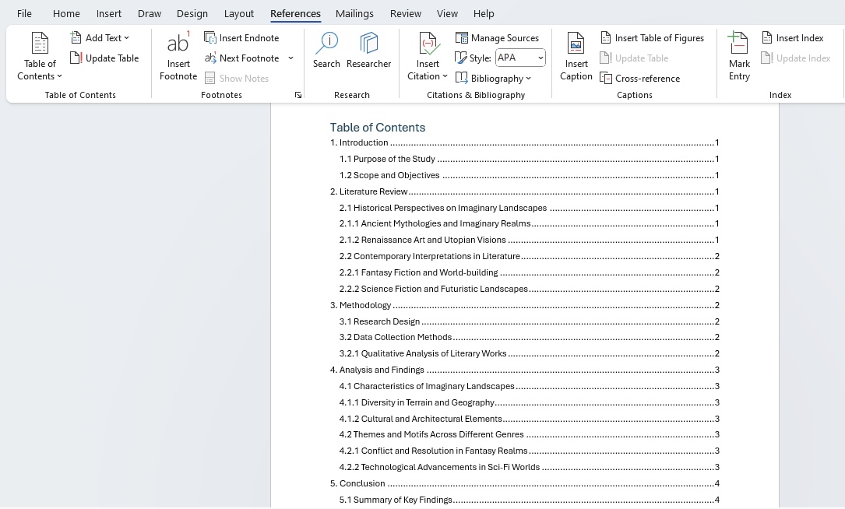This screenshot has height=509, width=845.
Task: Click Insert Caption
Action: click(576, 57)
